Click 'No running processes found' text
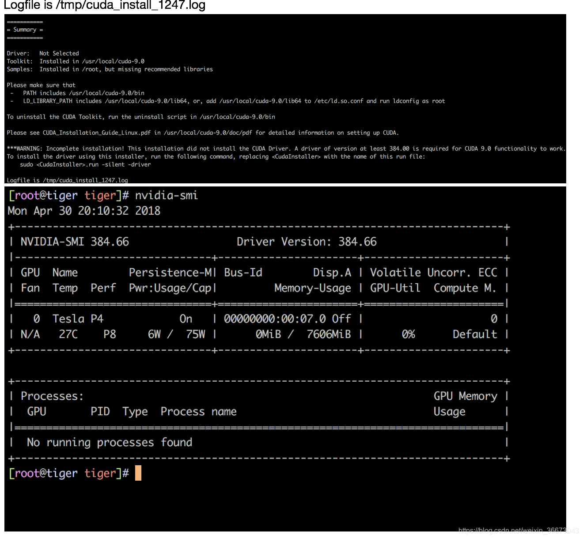This screenshot has height=539, width=583. [110, 443]
